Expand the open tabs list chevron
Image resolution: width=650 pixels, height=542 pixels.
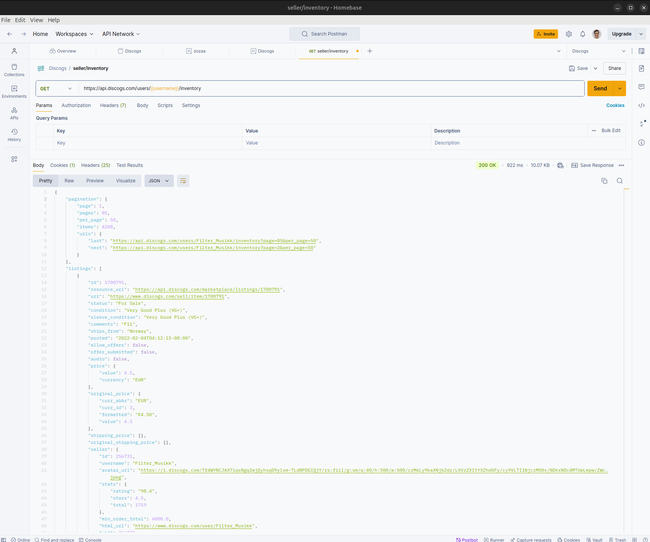point(559,51)
